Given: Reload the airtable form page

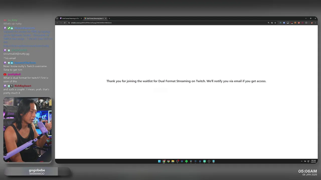Looking at the screenshot, I should click(x=65, y=23).
